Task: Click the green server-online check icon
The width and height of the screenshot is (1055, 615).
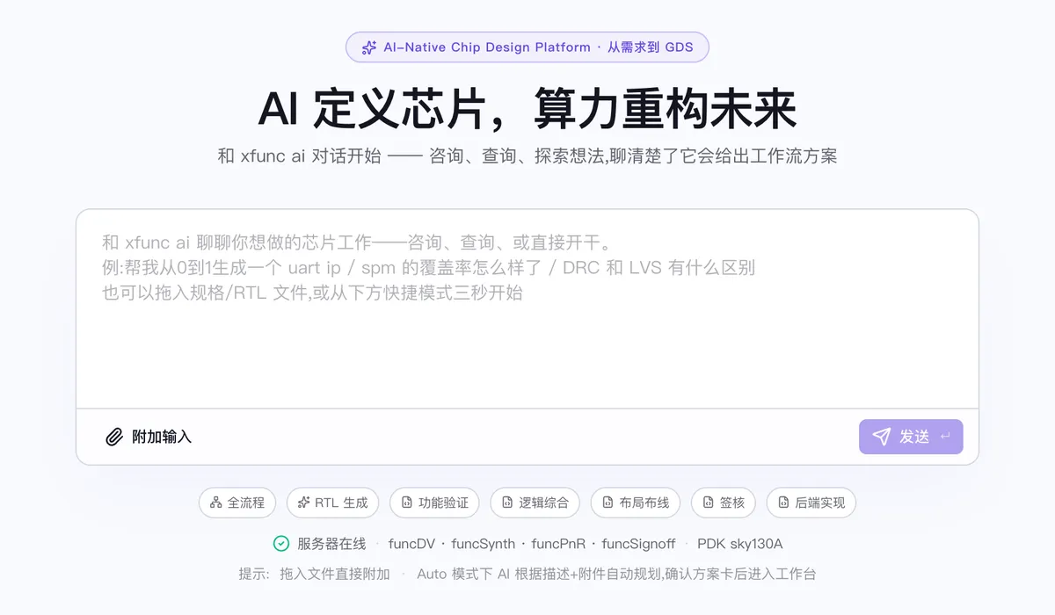Action: (281, 544)
